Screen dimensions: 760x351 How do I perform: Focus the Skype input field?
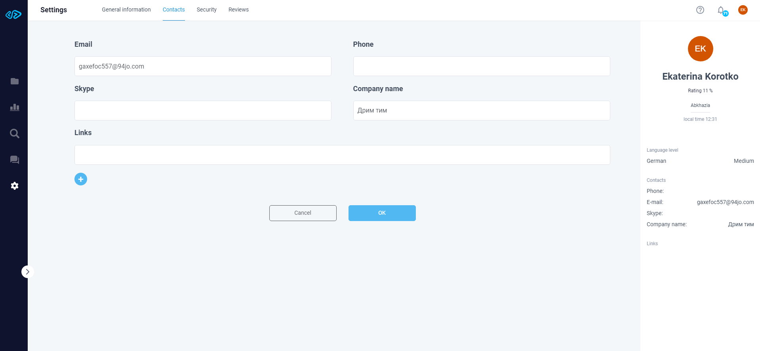[203, 111]
